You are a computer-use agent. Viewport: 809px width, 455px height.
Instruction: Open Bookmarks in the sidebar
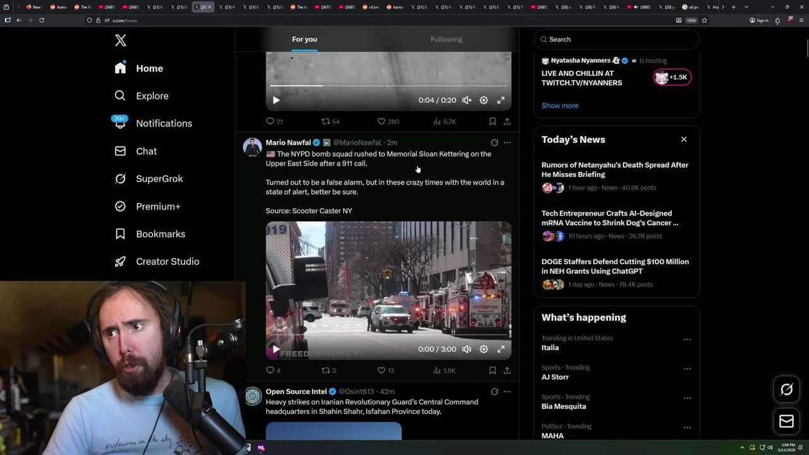(x=150, y=234)
